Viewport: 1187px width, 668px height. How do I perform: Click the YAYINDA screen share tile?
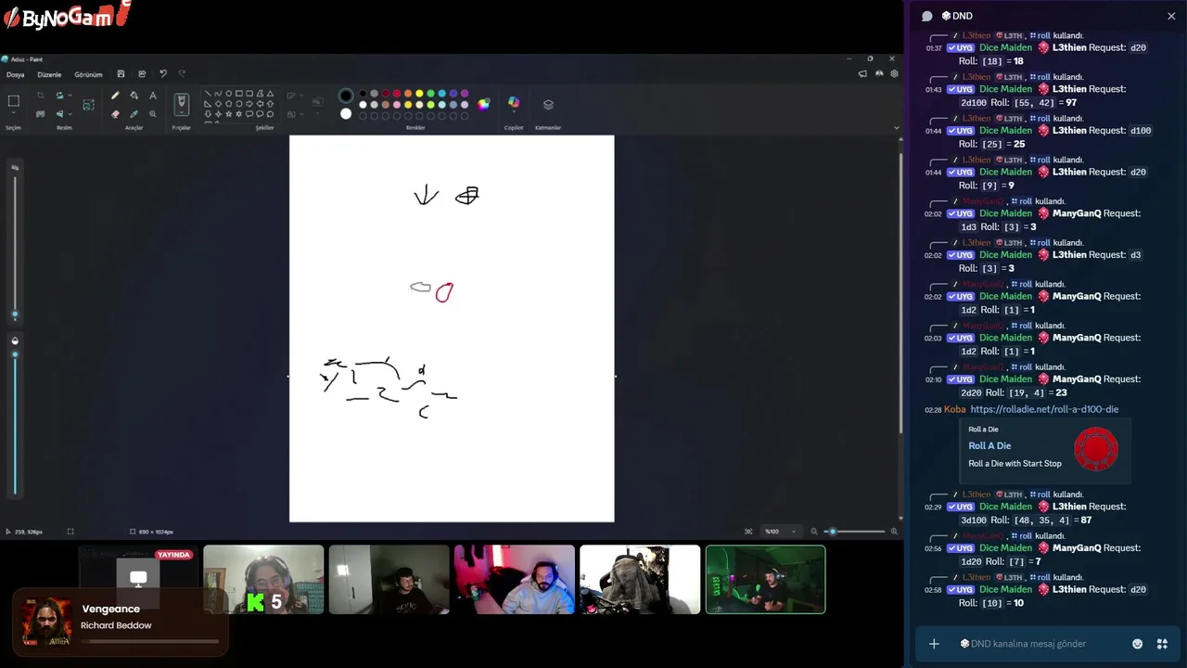pyautogui.click(x=138, y=580)
